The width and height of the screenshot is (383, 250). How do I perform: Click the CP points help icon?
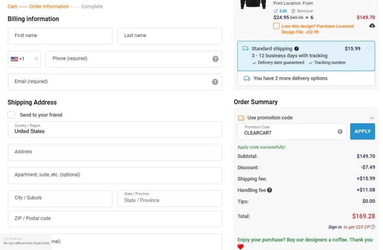pos(373,227)
